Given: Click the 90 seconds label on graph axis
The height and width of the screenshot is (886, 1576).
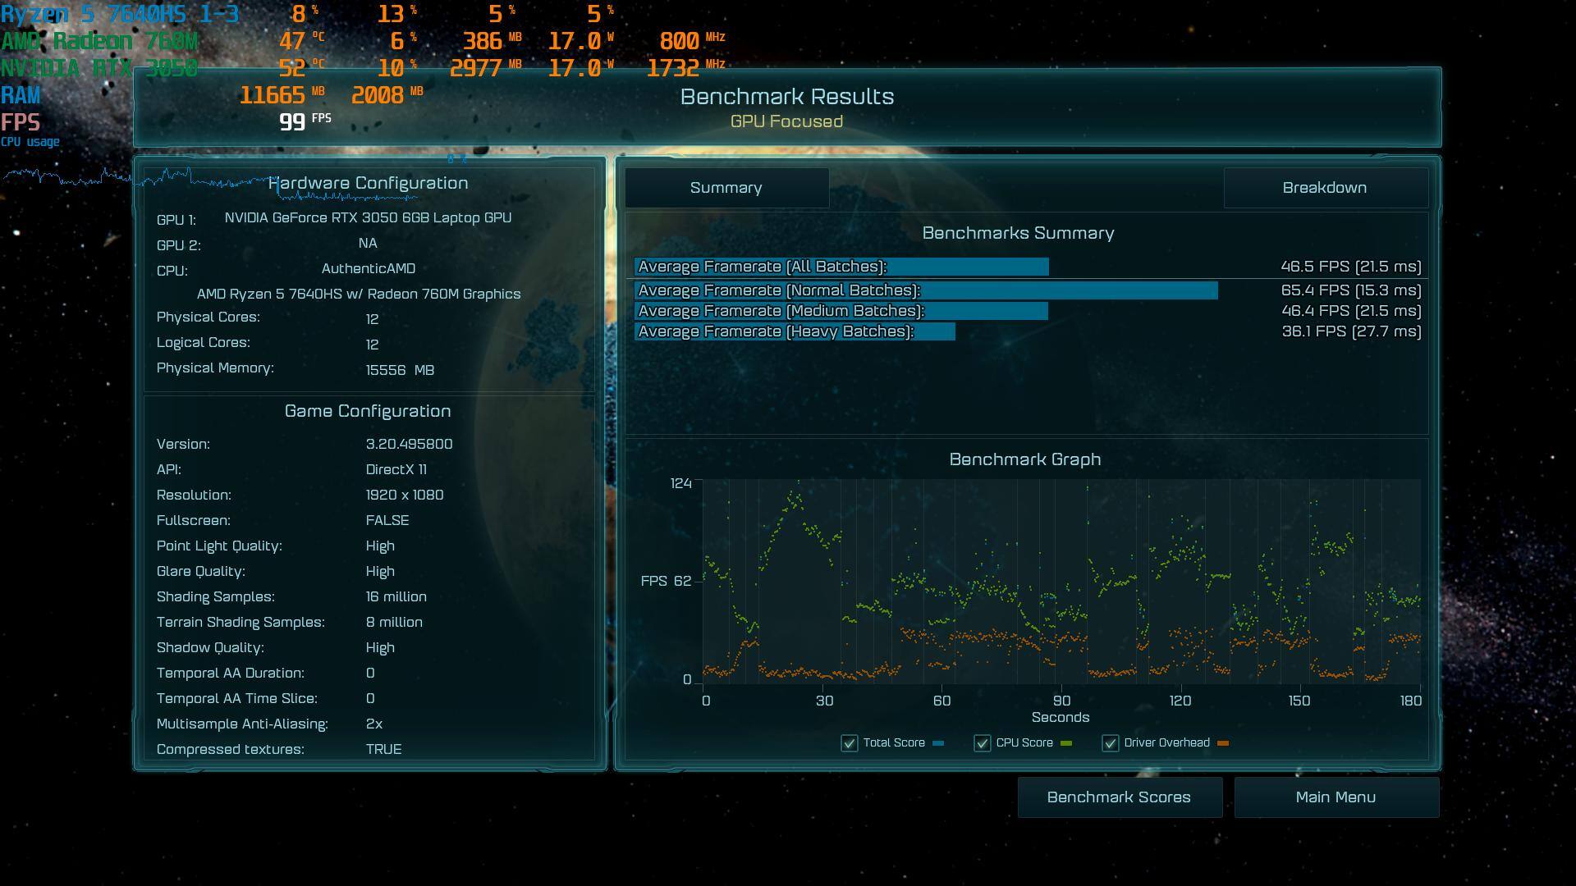Looking at the screenshot, I should point(1061,701).
